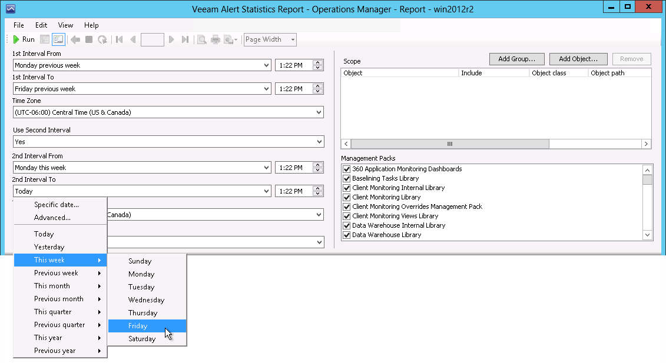Choose Advanced... from the date menu
Screen dimensions: 666x363
(x=60, y=218)
